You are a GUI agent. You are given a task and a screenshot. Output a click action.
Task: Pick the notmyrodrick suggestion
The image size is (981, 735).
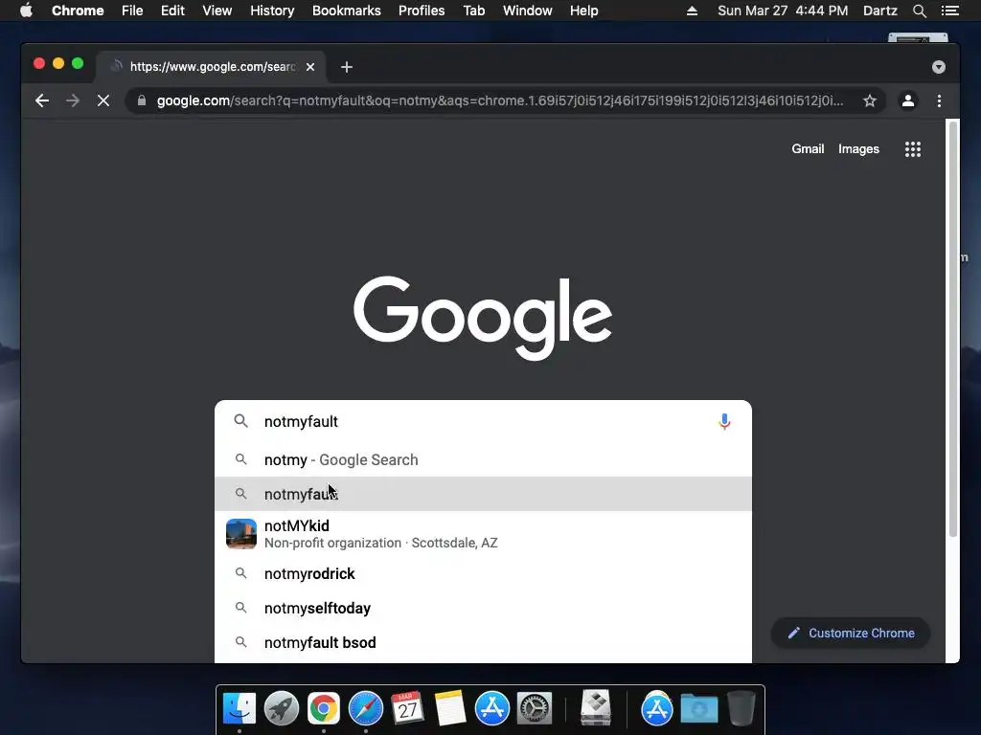(483, 574)
